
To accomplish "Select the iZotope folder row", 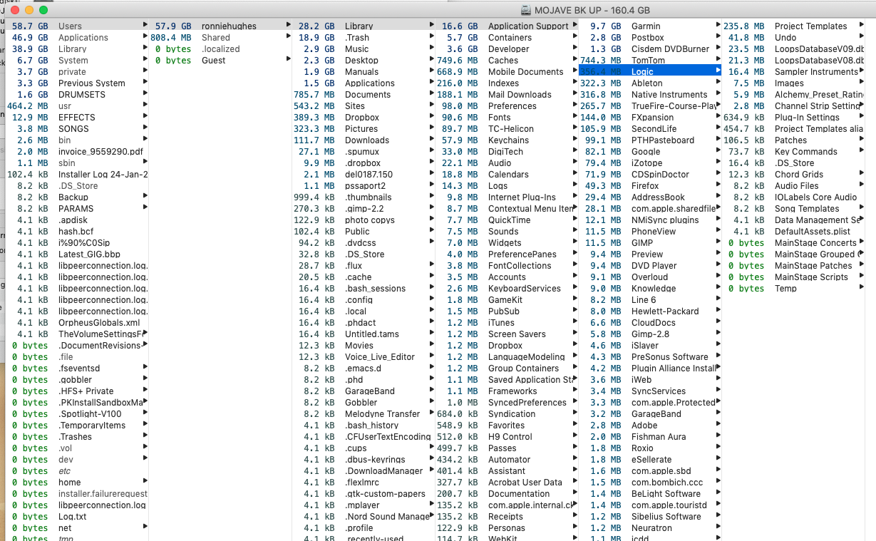I will coord(650,163).
